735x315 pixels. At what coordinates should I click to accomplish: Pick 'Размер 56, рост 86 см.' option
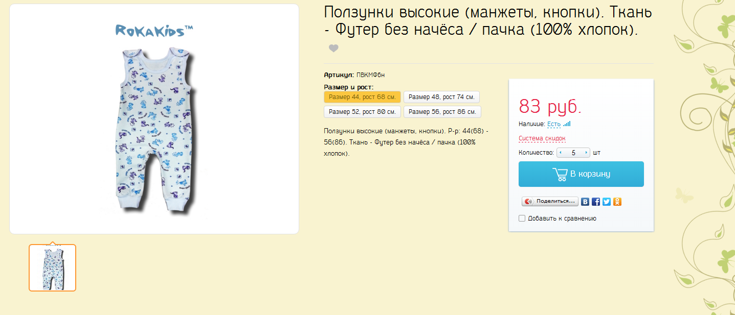coord(442,112)
